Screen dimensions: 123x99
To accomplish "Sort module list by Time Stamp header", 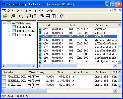I will click(x=41, y=72).
